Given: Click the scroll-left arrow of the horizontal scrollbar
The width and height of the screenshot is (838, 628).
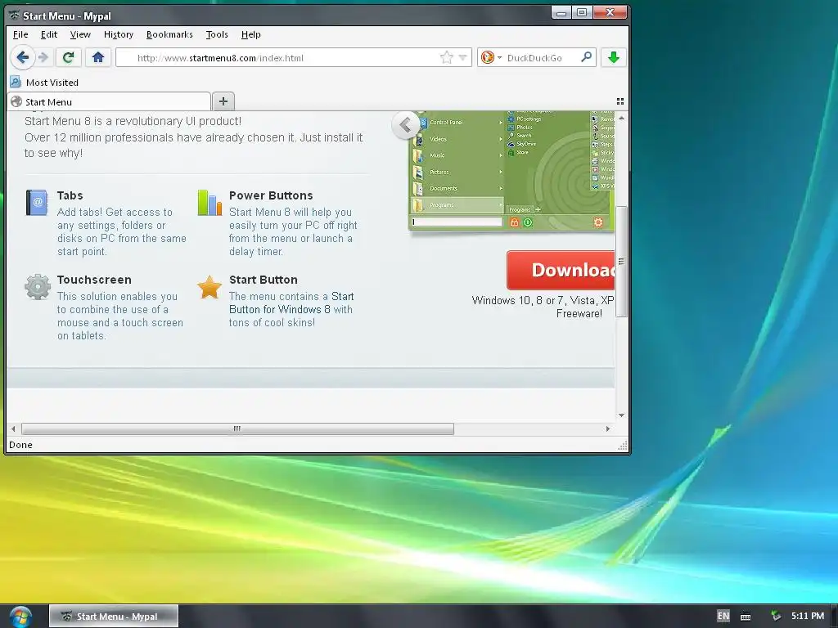Looking at the screenshot, I should (13, 428).
